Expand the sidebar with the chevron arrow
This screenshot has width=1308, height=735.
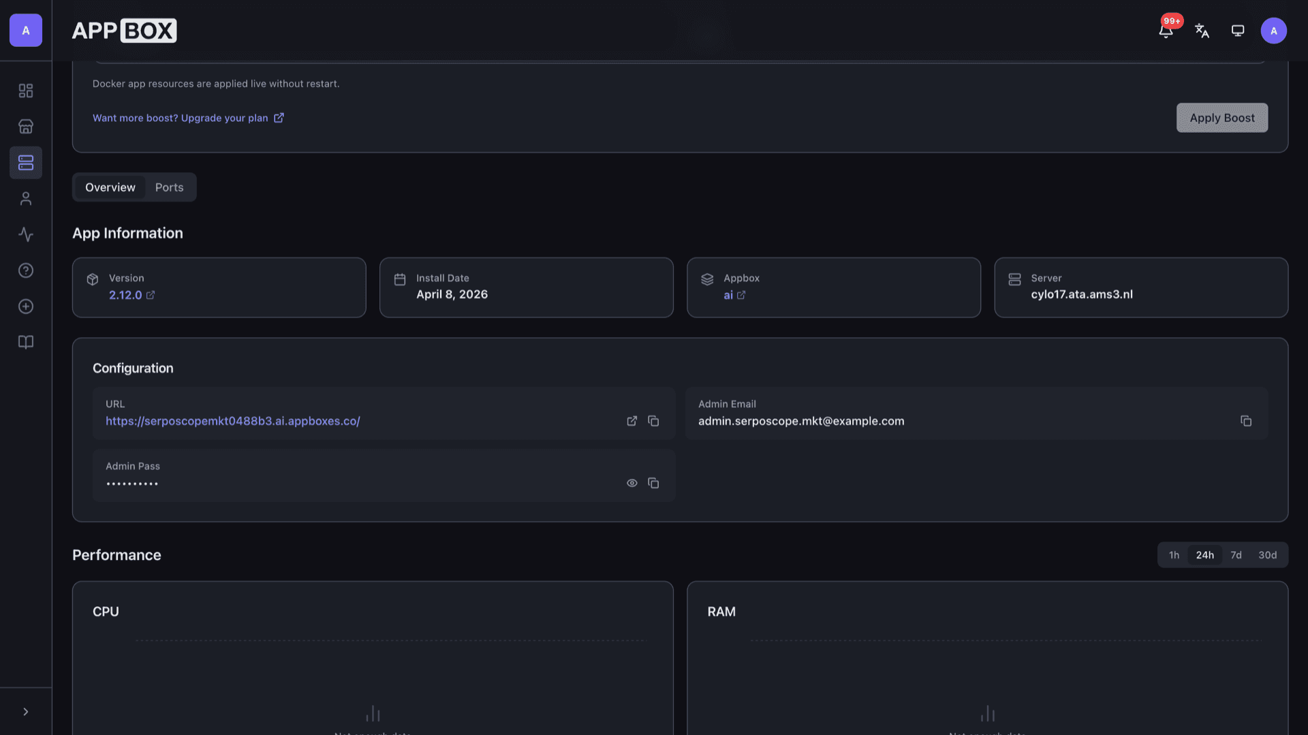[x=26, y=712]
